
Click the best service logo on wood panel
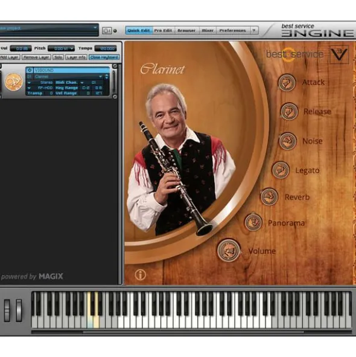point(295,54)
